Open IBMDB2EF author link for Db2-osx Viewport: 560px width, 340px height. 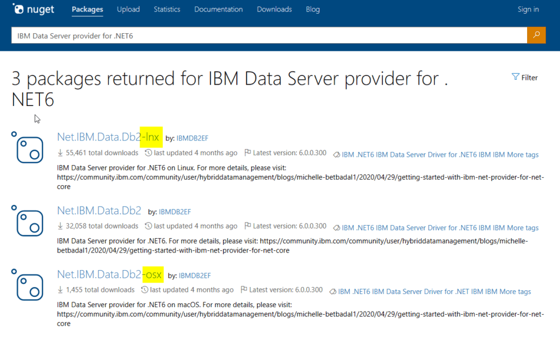click(x=195, y=275)
